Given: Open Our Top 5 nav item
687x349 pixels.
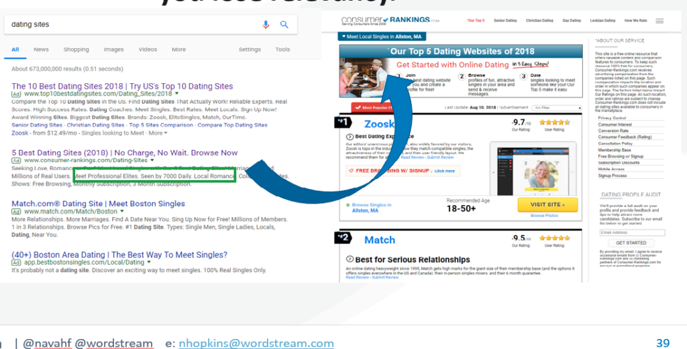Looking at the screenshot, I should coord(476,21).
